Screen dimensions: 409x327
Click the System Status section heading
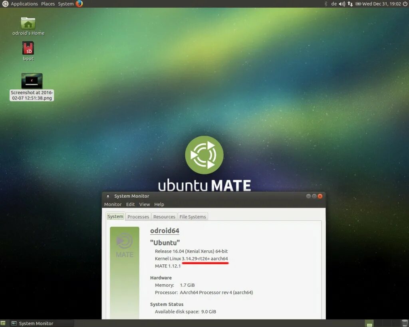click(x=167, y=304)
